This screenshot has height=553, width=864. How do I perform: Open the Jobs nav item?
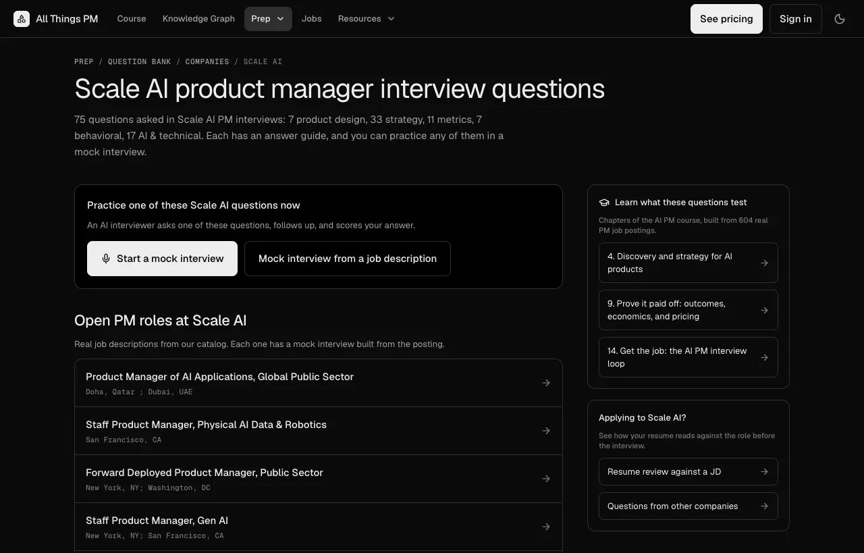312,19
